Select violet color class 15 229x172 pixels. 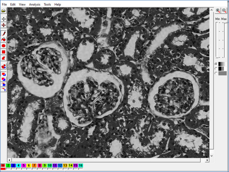tap(75, 166)
